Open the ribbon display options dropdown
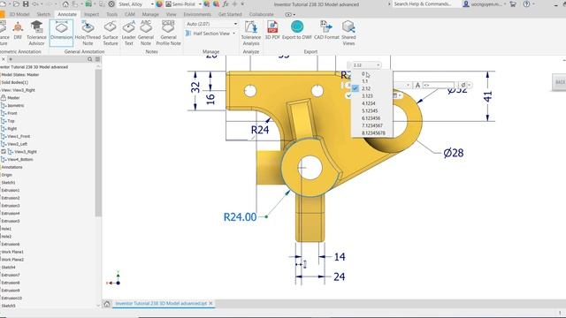 (x=291, y=14)
